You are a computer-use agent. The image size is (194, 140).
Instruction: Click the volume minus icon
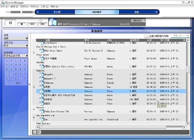tap(11, 12)
